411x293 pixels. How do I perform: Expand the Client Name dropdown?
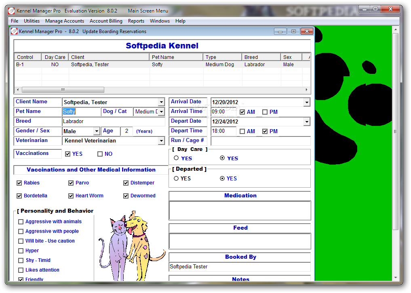click(x=162, y=102)
